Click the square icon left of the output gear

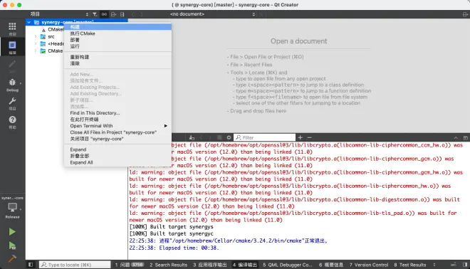219,137
